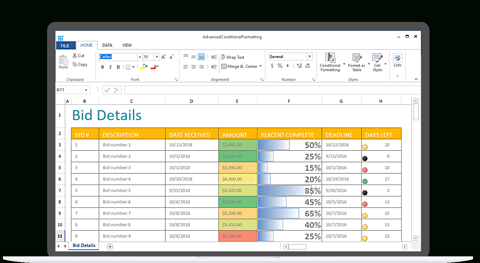Switch to the DATA ribbon tab

107,45
